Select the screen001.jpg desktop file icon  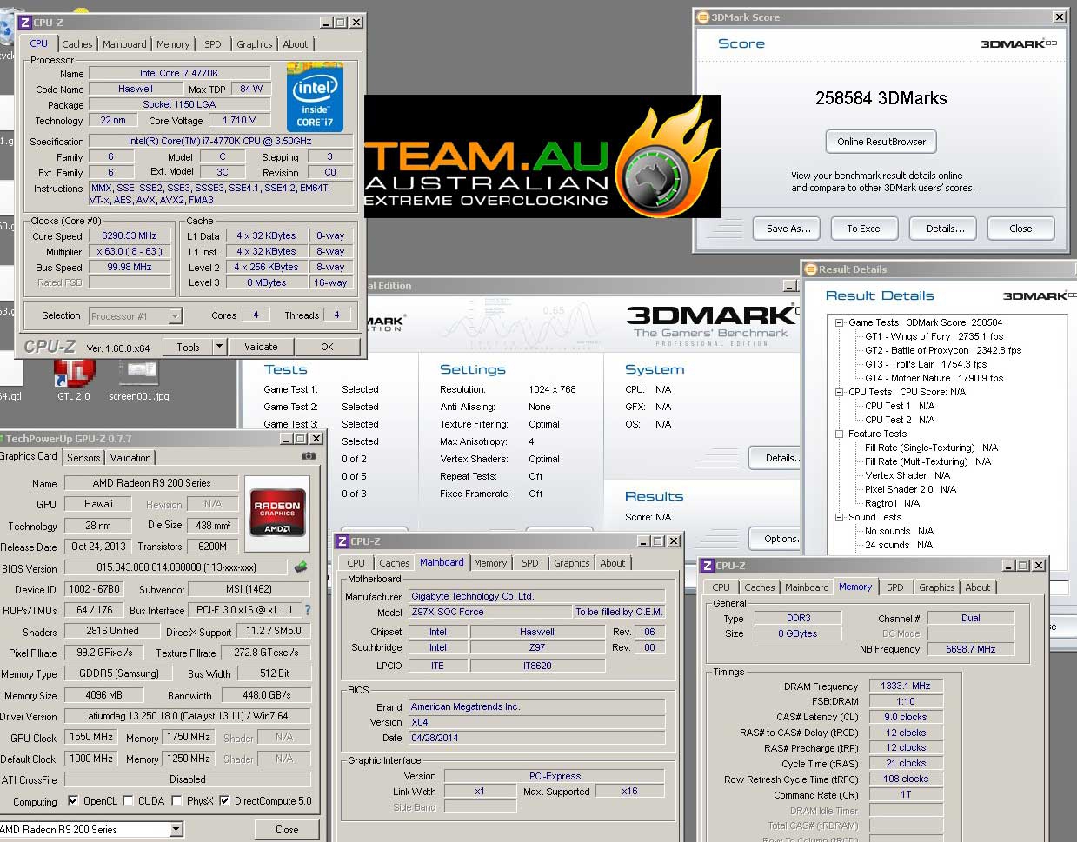(x=139, y=379)
